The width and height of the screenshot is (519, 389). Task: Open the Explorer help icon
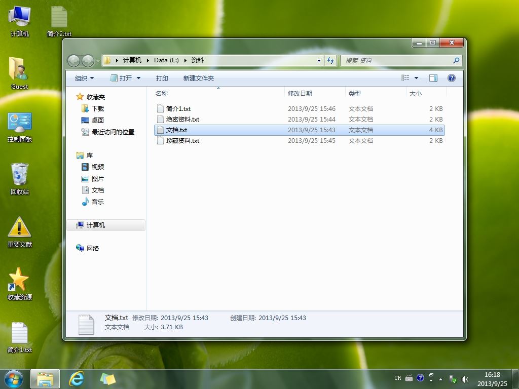451,78
